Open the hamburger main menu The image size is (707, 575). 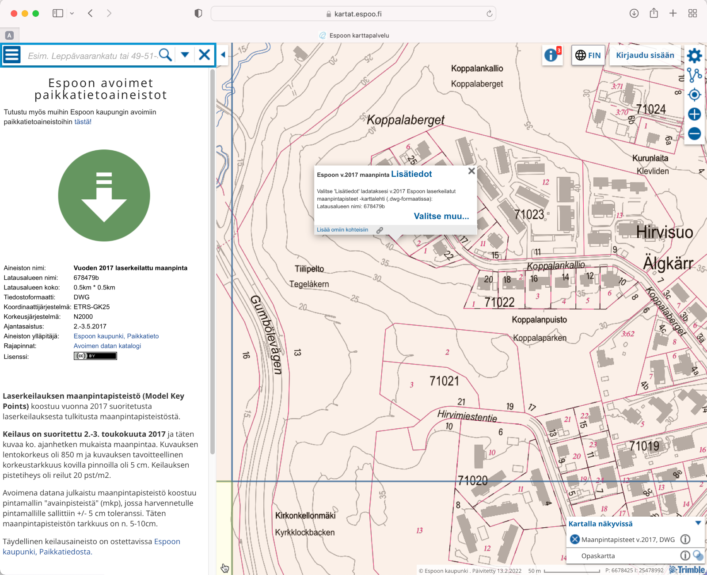[12, 55]
